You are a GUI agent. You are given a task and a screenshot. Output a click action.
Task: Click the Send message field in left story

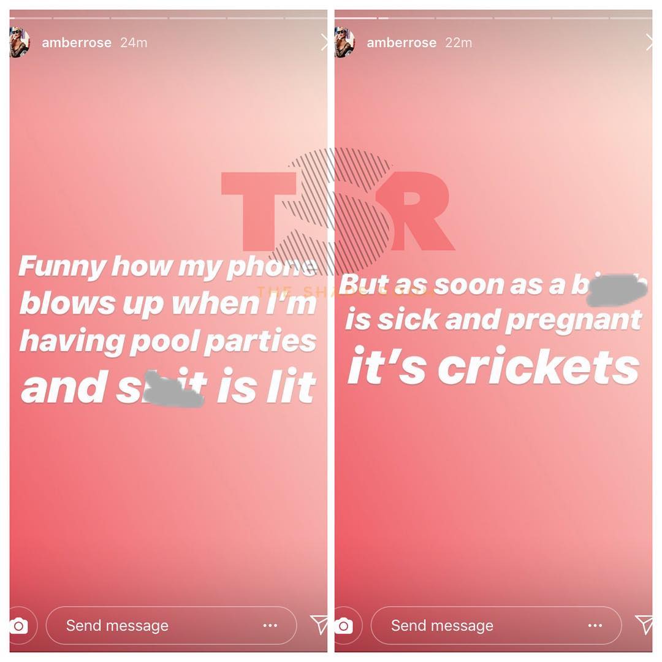pos(171,626)
